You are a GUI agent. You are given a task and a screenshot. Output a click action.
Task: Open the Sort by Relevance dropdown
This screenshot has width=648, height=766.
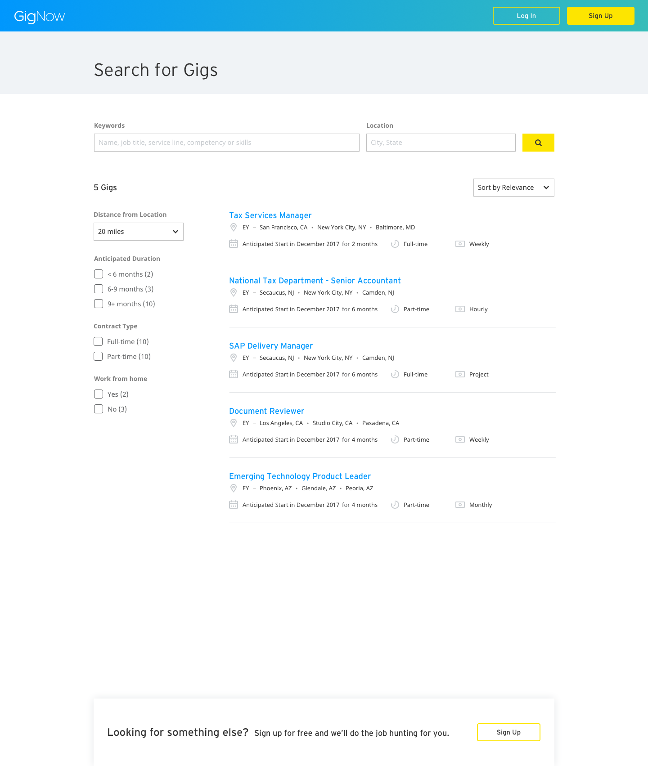(x=514, y=188)
